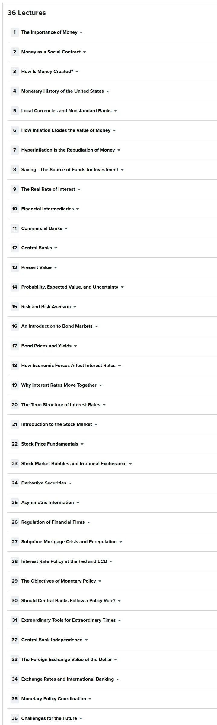Expand Derivative Securities dropdown arrow
This screenshot has width=217, height=725.
tap(70, 483)
